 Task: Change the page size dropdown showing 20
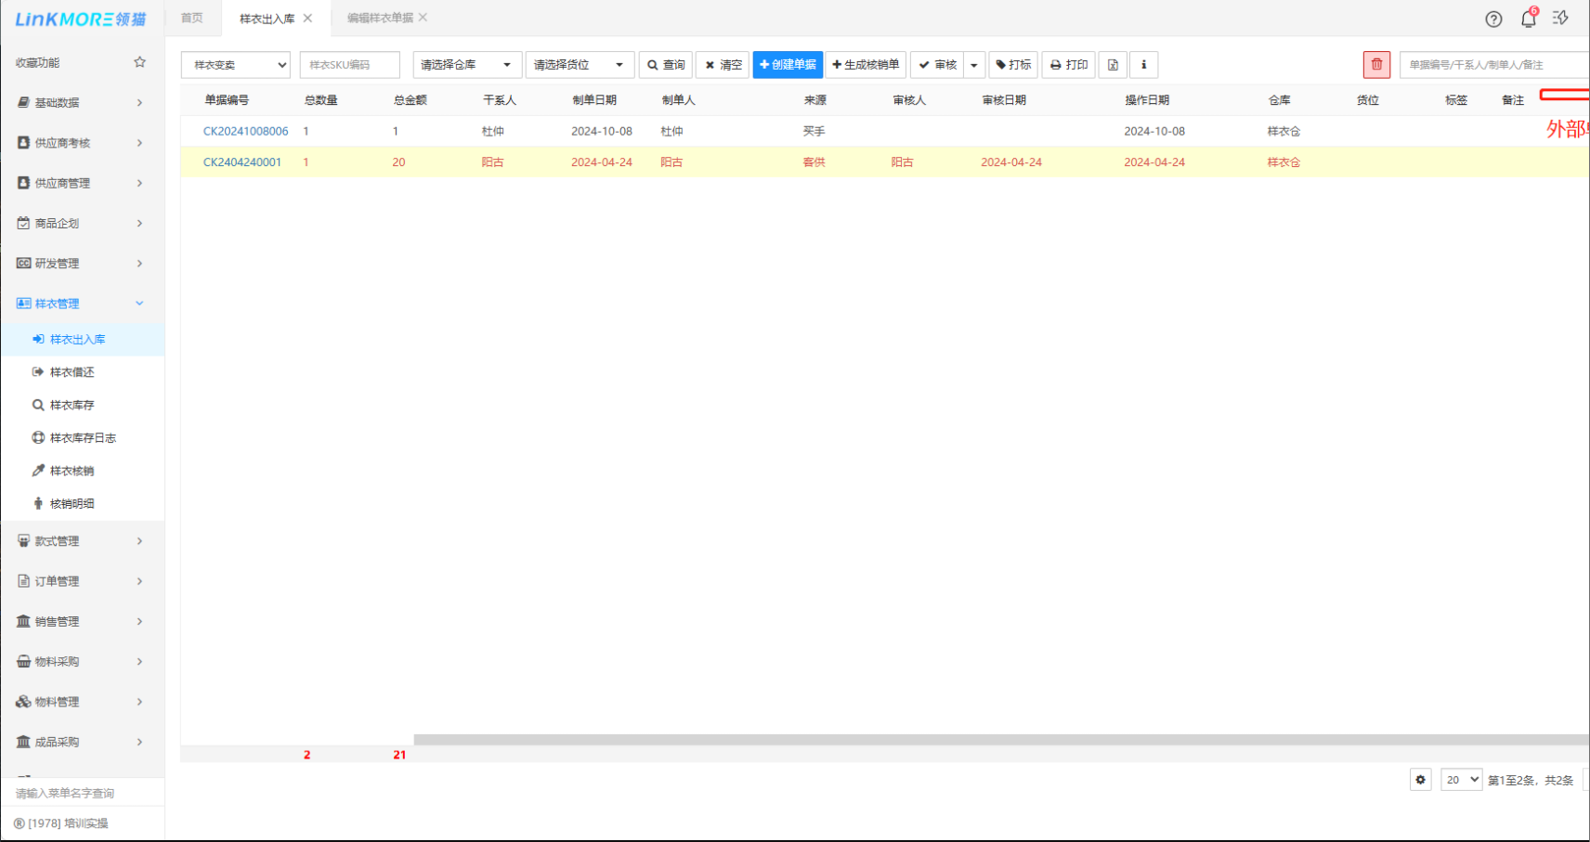tap(1461, 780)
